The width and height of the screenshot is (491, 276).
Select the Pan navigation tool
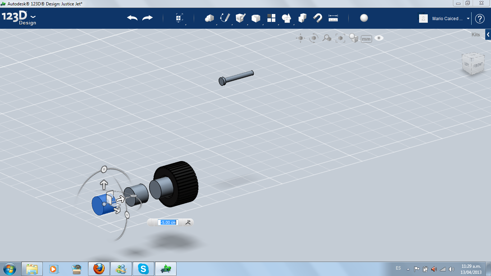tap(300, 38)
